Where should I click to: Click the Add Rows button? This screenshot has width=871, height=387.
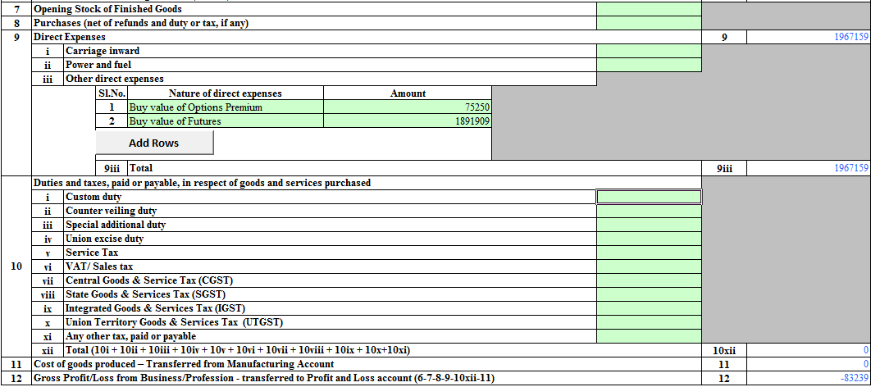[154, 143]
